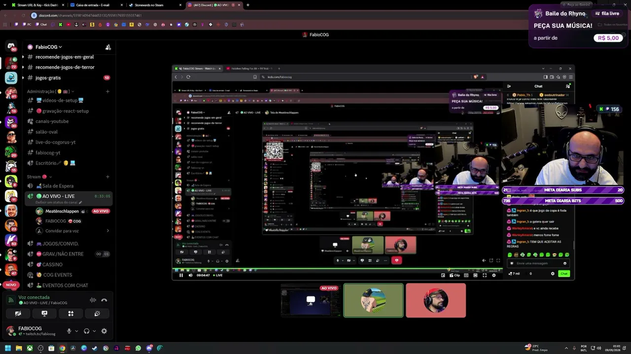Open Kick chat users list icon

coord(568,86)
